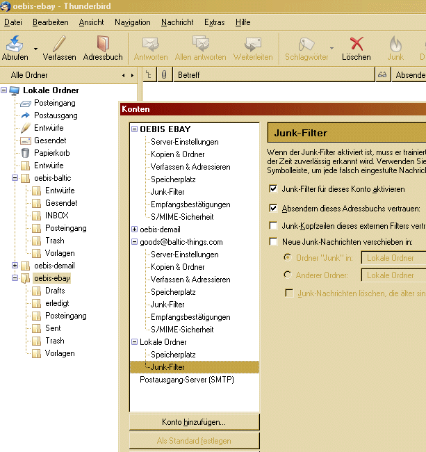Open Postausgang-Server (SMTP) settings
This screenshot has height=452, width=426.
[187, 380]
